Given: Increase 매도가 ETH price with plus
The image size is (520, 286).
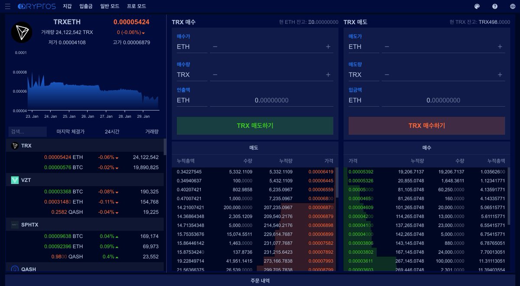Looking at the screenshot, I should (500, 47).
